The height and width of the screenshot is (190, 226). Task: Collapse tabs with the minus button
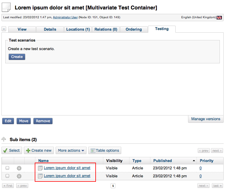(4, 29)
